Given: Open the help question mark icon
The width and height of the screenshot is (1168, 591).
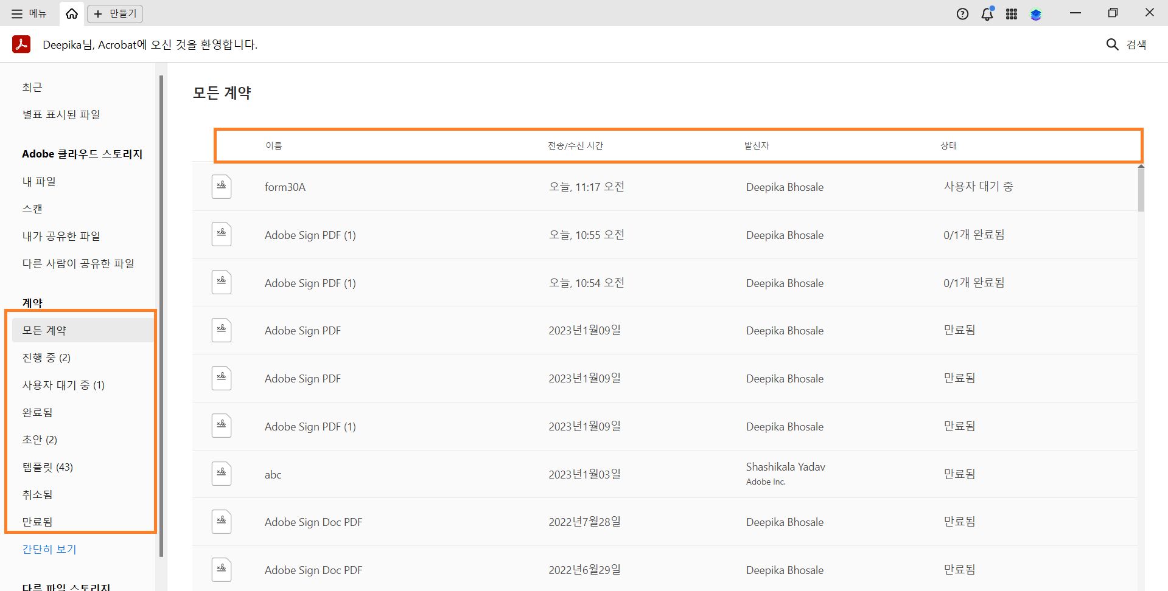Looking at the screenshot, I should (x=962, y=14).
